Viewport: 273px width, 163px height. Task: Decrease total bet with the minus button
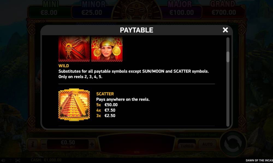point(44,144)
